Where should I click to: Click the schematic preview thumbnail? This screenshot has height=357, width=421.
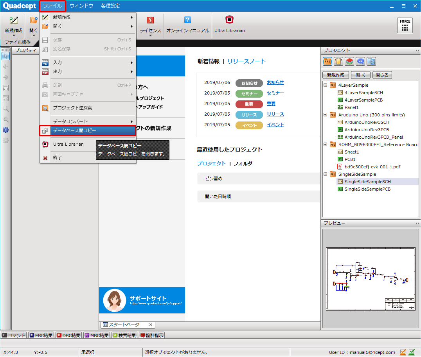click(x=370, y=279)
